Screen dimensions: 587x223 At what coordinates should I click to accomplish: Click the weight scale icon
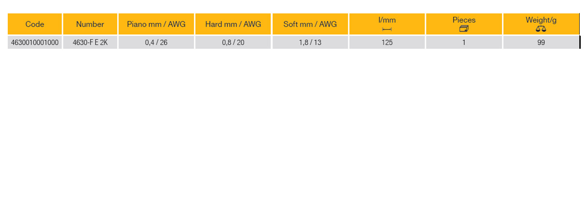point(541,29)
